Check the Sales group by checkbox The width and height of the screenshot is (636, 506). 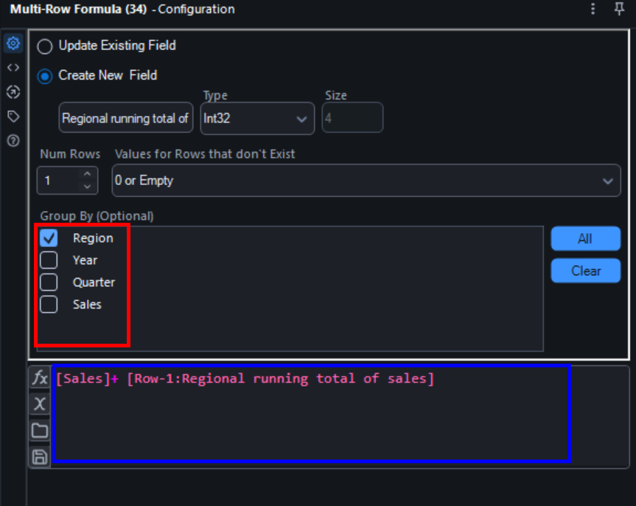[x=49, y=305]
